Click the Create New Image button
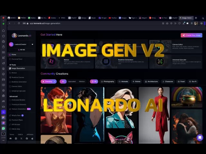The width and height of the screenshot is (206, 154). tap(192, 35)
